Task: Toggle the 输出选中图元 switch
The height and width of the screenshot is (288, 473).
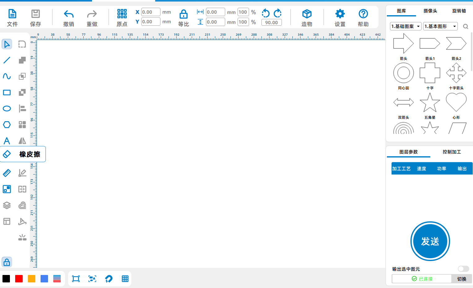Action: (463, 269)
